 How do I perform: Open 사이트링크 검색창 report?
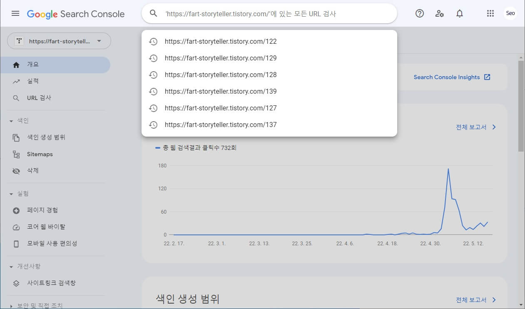click(55, 283)
